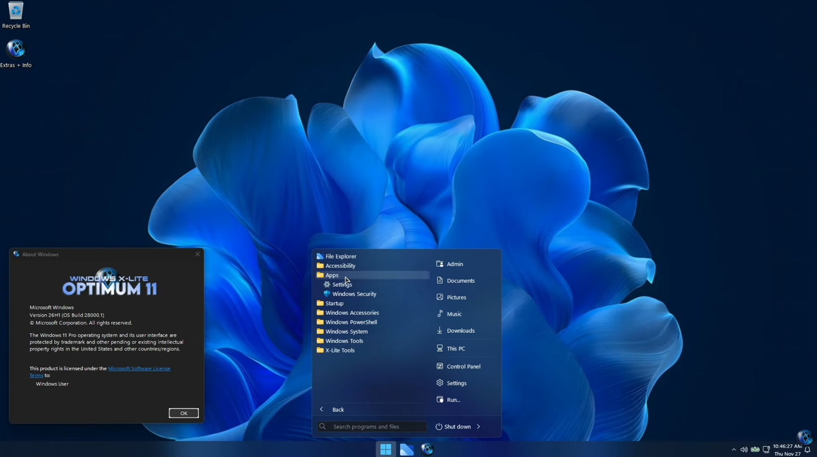This screenshot has width=817, height=457.
Task: Click the Optimum 11 logo in About Windows
Action: click(110, 282)
